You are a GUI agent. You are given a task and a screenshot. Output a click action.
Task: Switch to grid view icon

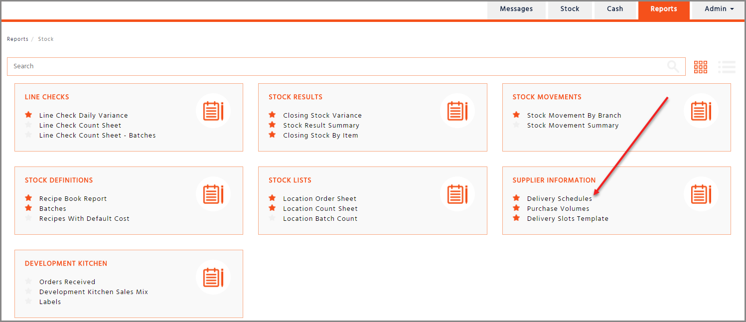click(701, 67)
